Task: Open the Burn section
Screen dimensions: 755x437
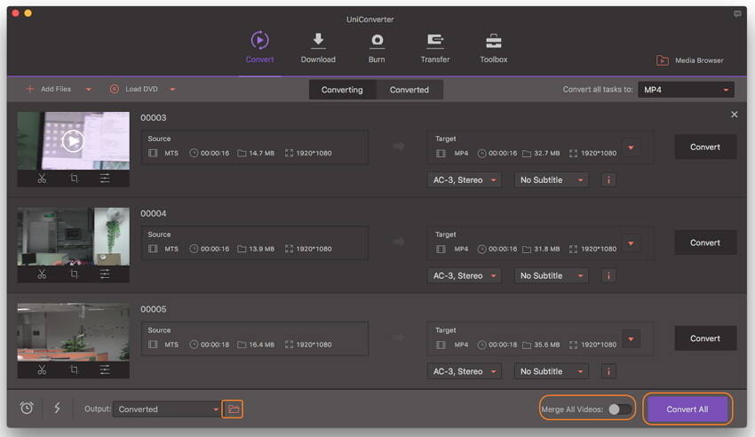Action: tap(377, 47)
